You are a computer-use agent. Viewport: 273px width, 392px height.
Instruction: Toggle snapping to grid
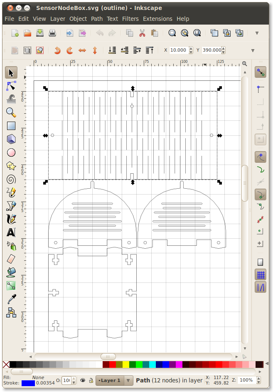tap(261, 275)
